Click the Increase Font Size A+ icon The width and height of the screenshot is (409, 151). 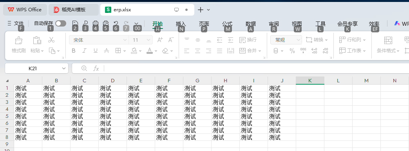pyautogui.click(x=160, y=40)
